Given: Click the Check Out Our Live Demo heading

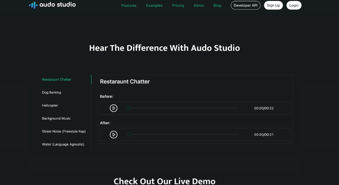Looking at the screenshot, I should coord(165,181).
